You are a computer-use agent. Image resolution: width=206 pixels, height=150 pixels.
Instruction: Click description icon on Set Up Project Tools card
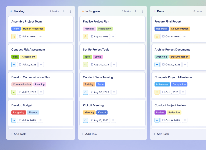(114, 65)
